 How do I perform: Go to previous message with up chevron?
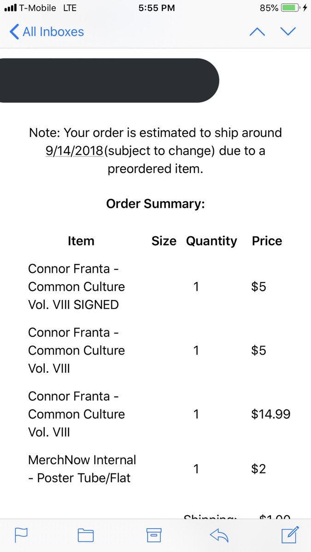tap(257, 32)
